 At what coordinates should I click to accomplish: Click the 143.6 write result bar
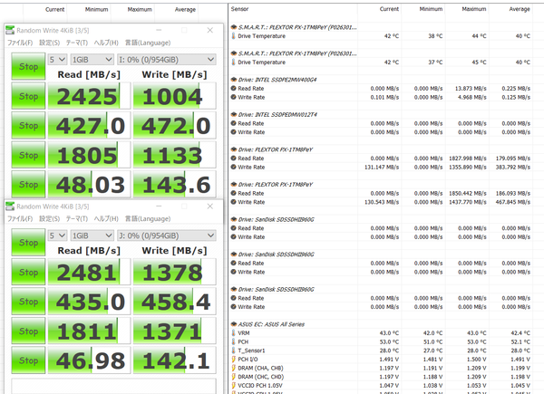click(x=174, y=185)
